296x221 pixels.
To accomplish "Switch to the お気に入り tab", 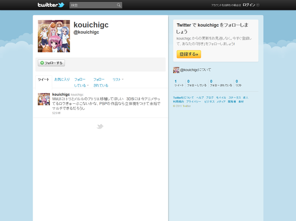I will click(62, 80).
